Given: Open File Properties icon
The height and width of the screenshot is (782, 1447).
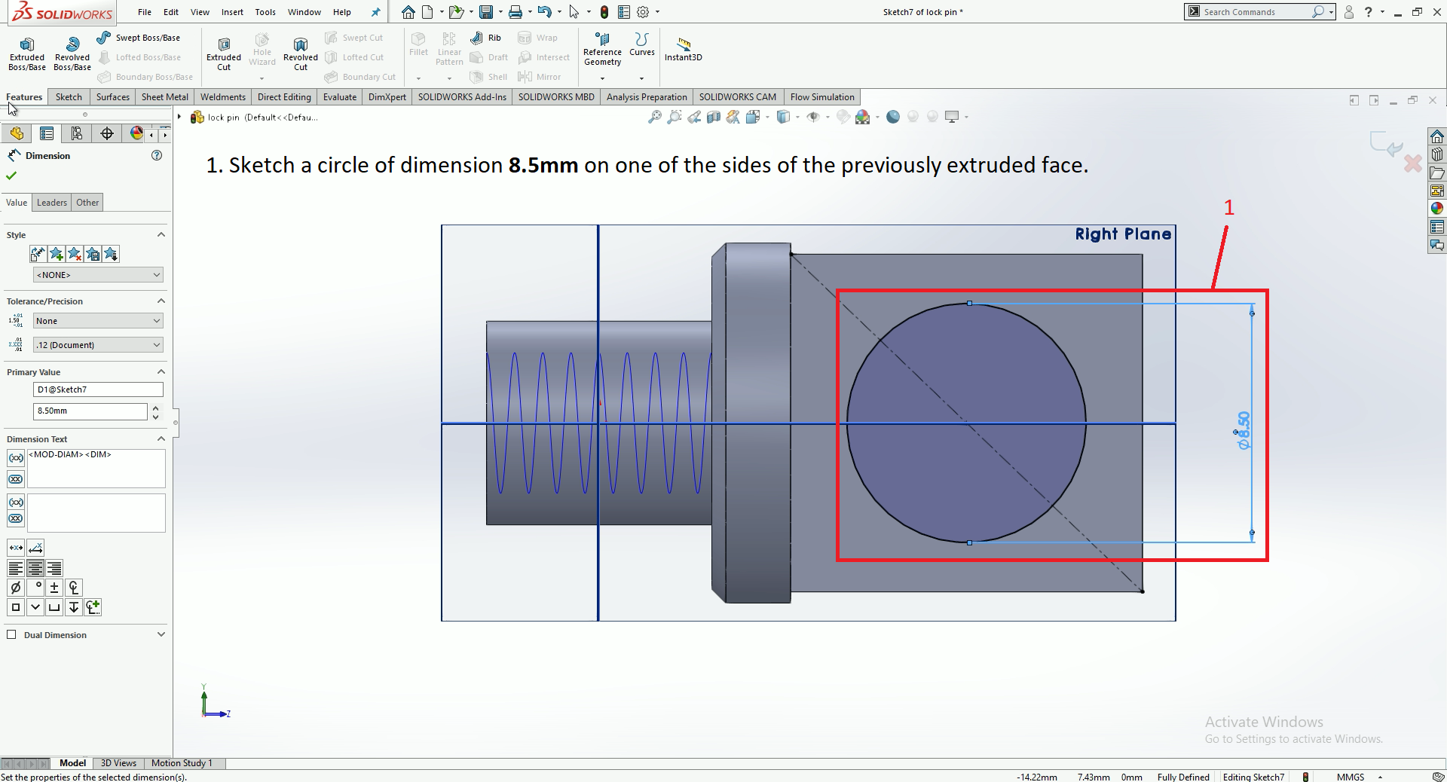Looking at the screenshot, I should tap(623, 12).
